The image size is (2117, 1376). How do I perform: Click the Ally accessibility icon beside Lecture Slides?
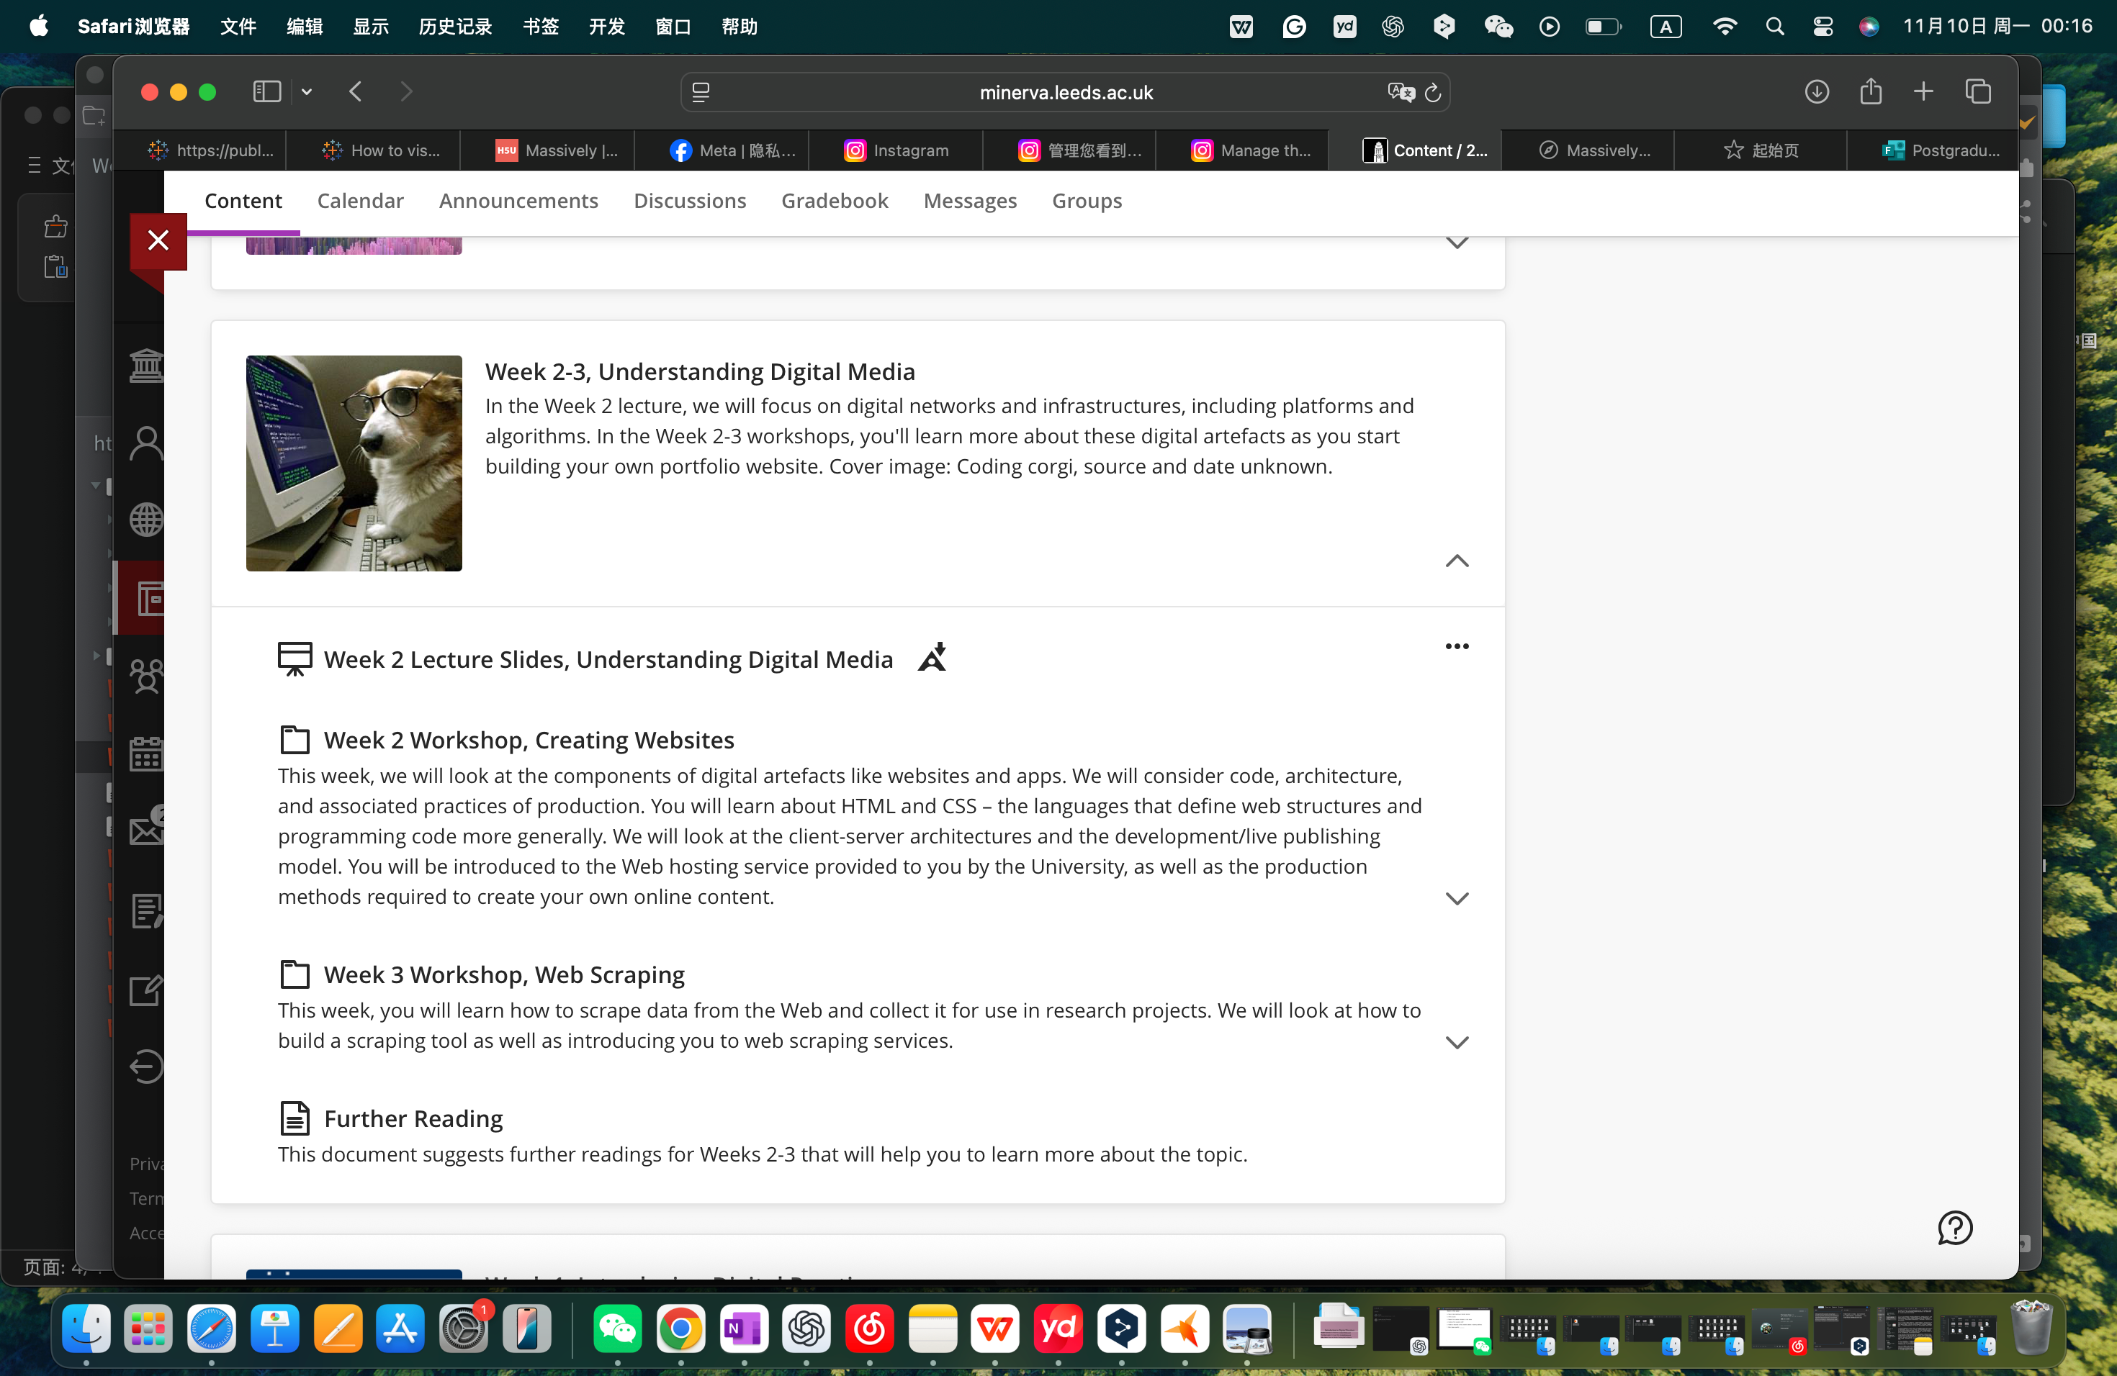coord(931,658)
